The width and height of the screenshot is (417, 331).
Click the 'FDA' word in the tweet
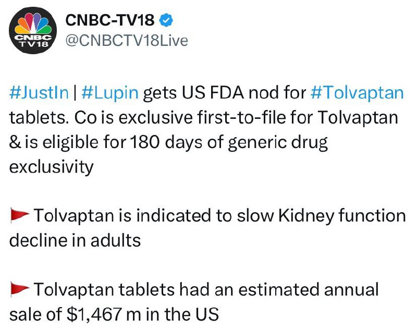(x=227, y=92)
